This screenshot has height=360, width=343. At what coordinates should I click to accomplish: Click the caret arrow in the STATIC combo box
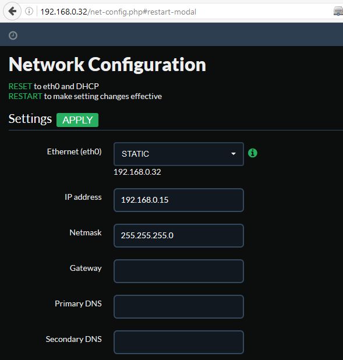[234, 154]
